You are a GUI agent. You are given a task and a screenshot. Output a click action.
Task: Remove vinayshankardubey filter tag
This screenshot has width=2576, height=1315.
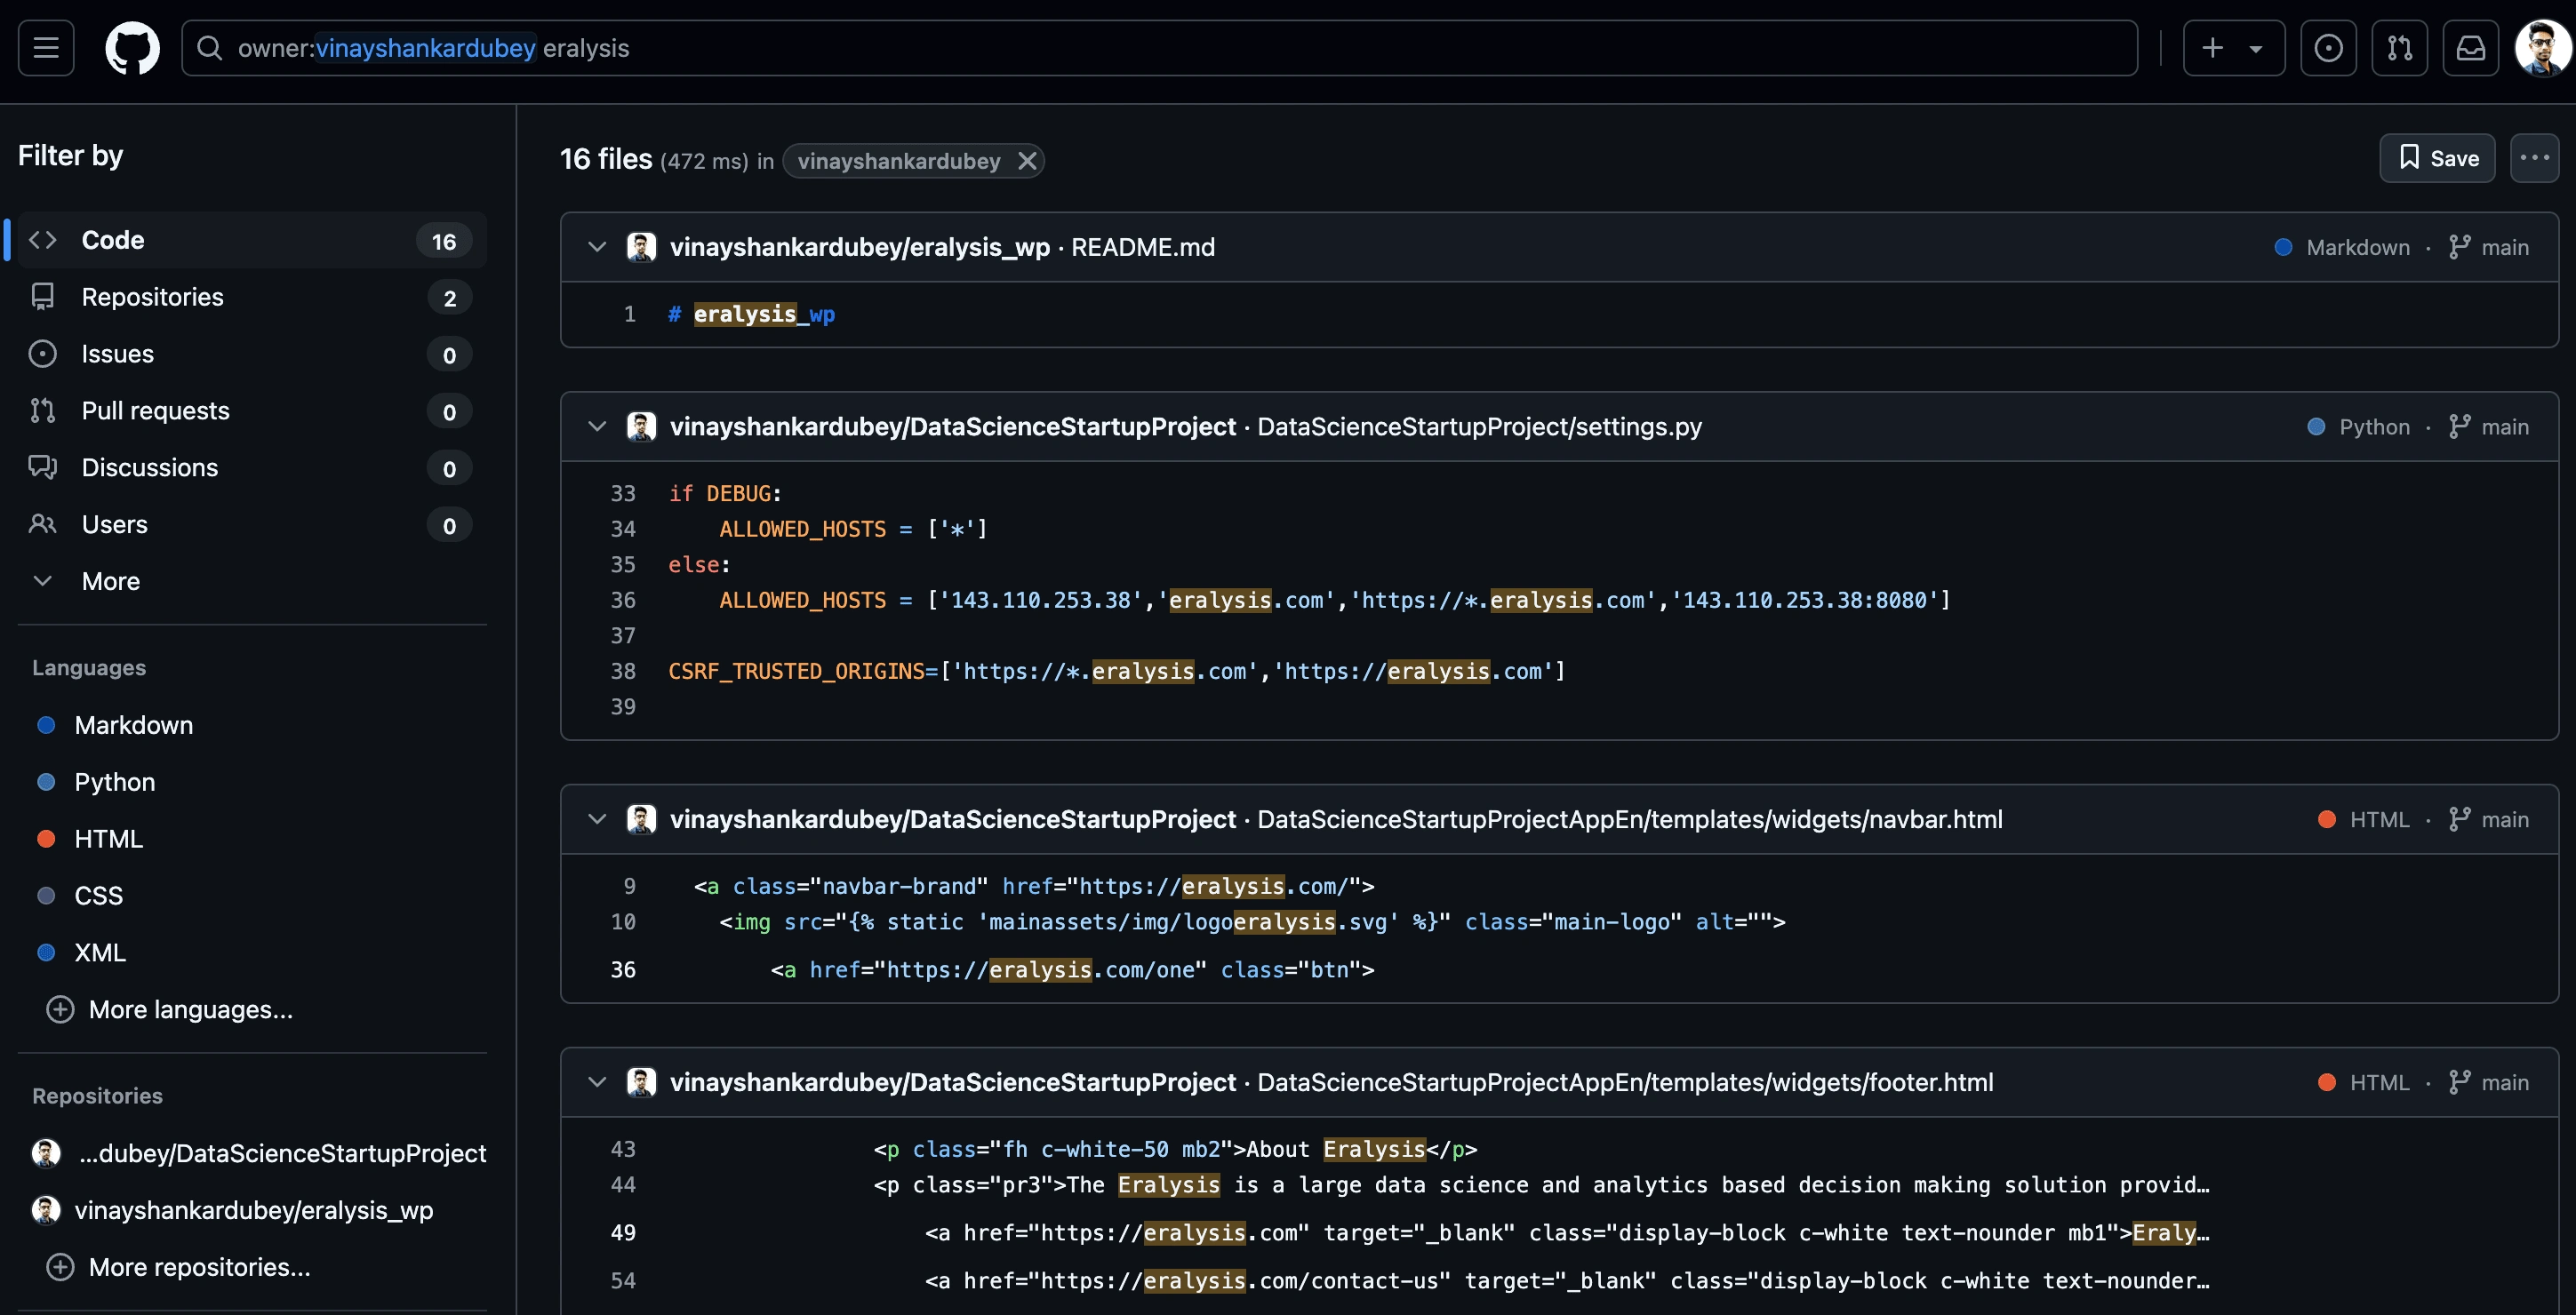1023,159
